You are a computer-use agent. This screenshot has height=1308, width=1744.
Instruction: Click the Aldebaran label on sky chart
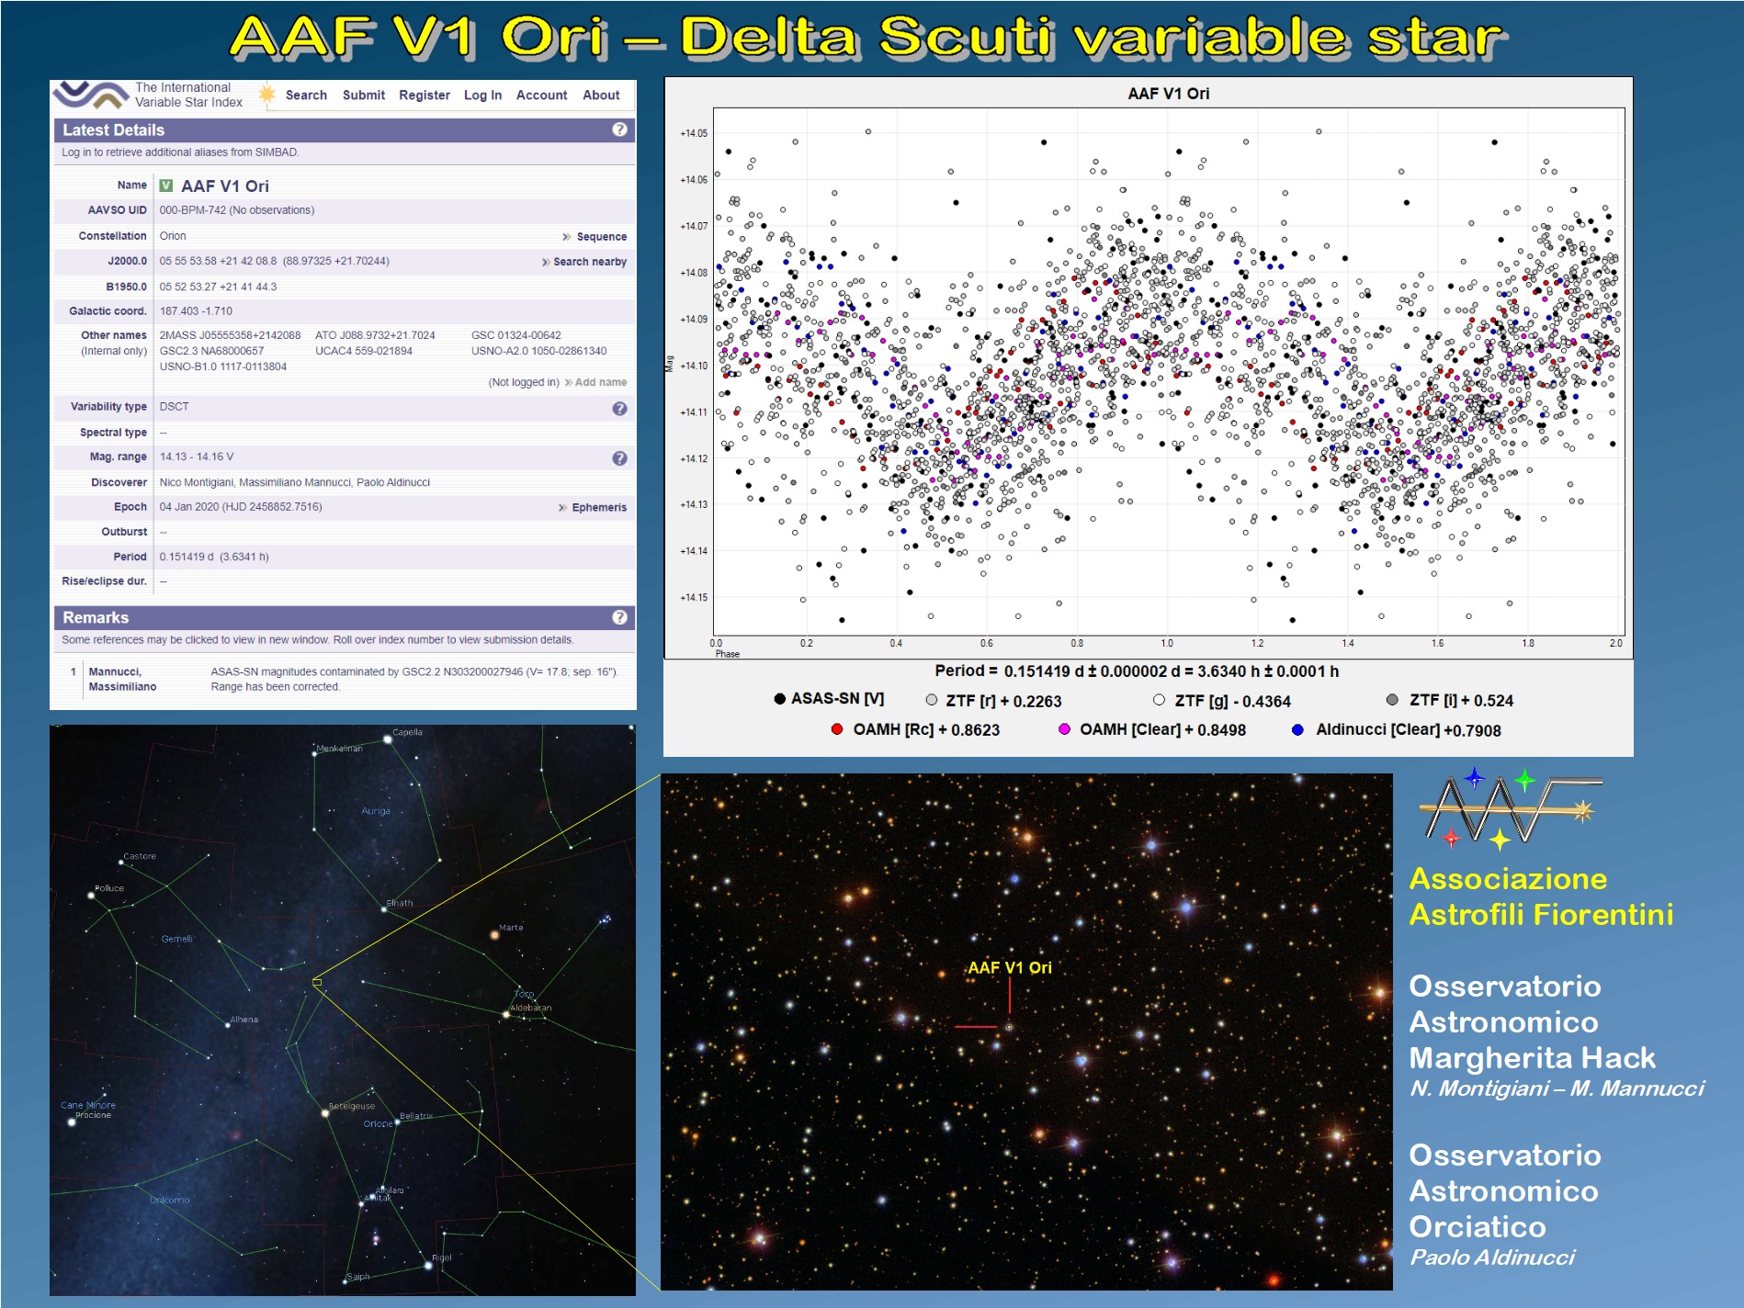click(x=531, y=1008)
